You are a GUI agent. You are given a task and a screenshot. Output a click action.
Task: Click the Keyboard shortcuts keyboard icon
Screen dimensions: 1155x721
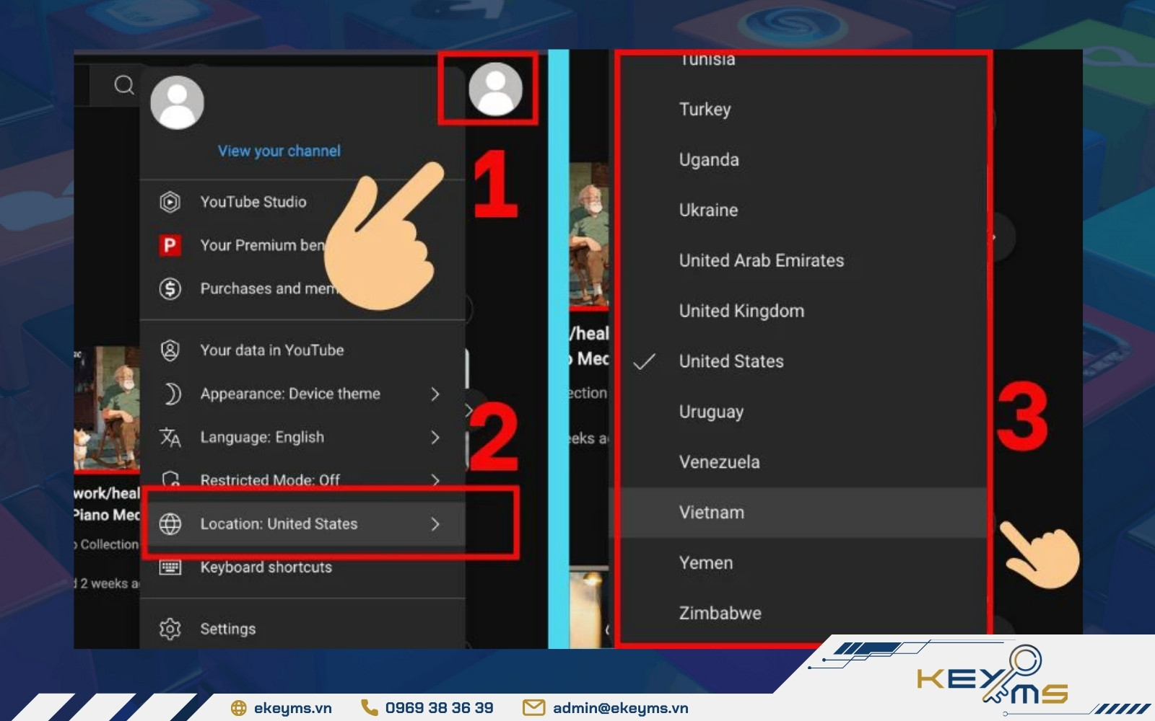click(170, 567)
